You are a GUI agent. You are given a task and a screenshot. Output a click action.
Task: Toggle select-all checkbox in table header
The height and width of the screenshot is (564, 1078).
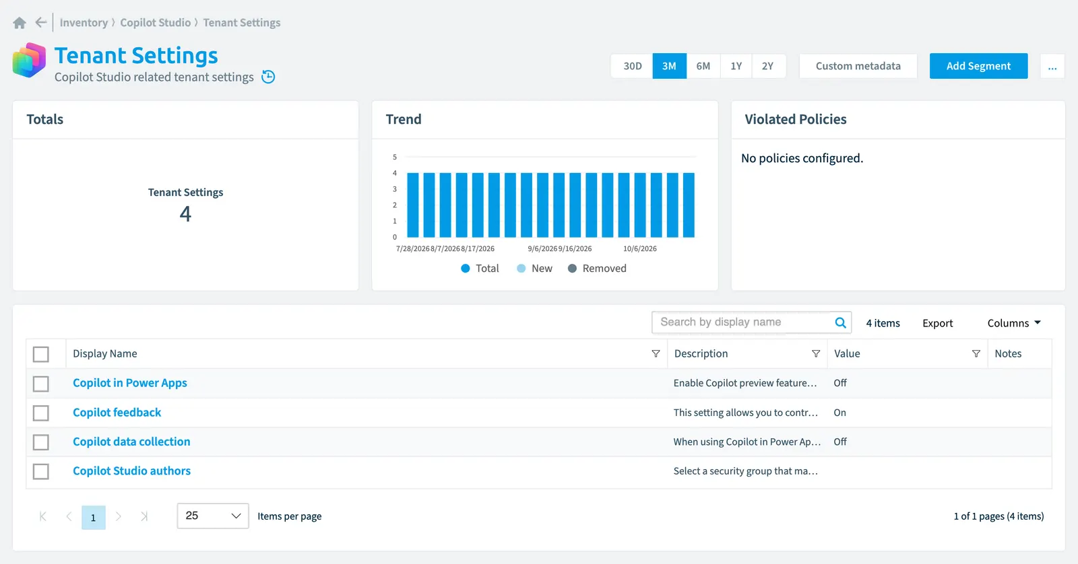[41, 354]
